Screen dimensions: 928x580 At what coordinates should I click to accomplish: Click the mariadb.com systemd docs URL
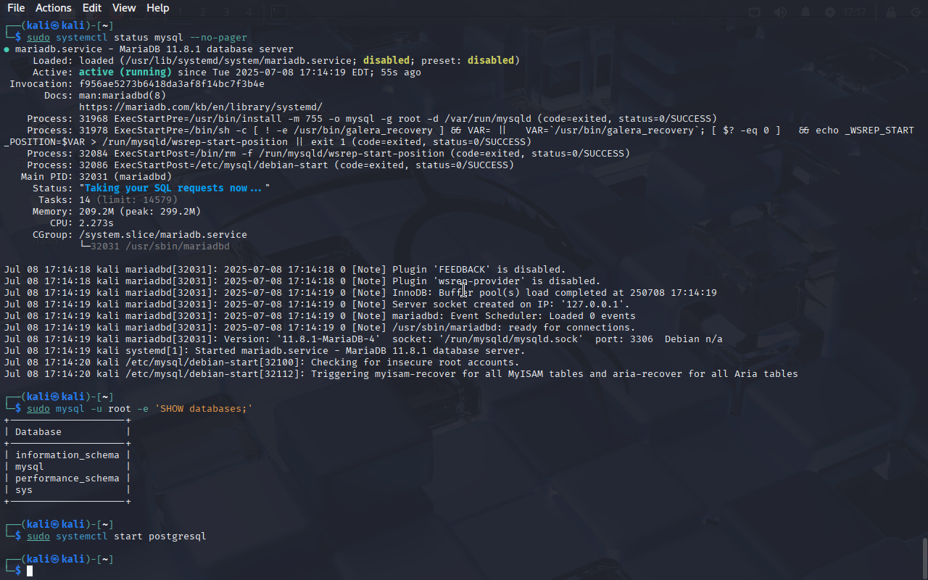click(201, 107)
